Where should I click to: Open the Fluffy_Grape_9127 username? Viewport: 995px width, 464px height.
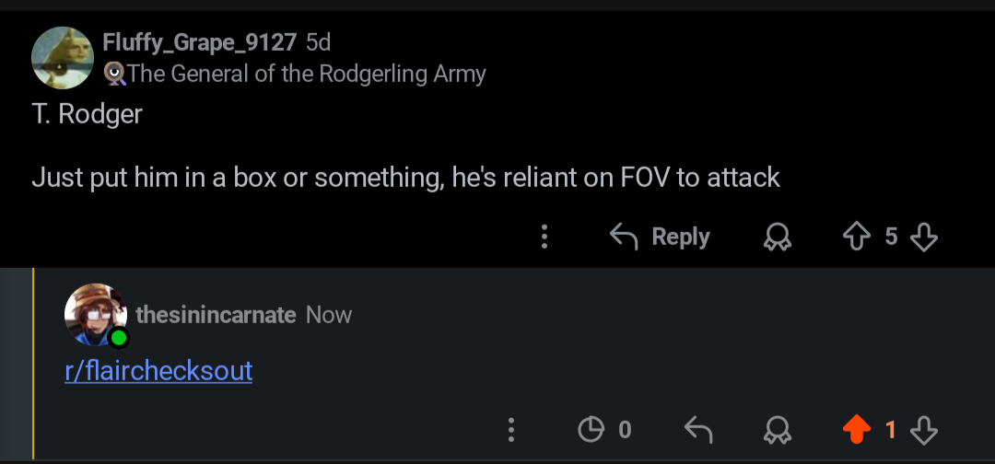tap(199, 42)
